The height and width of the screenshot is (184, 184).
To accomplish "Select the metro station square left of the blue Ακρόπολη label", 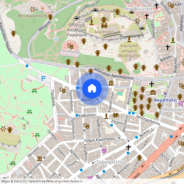I will click(165, 94).
